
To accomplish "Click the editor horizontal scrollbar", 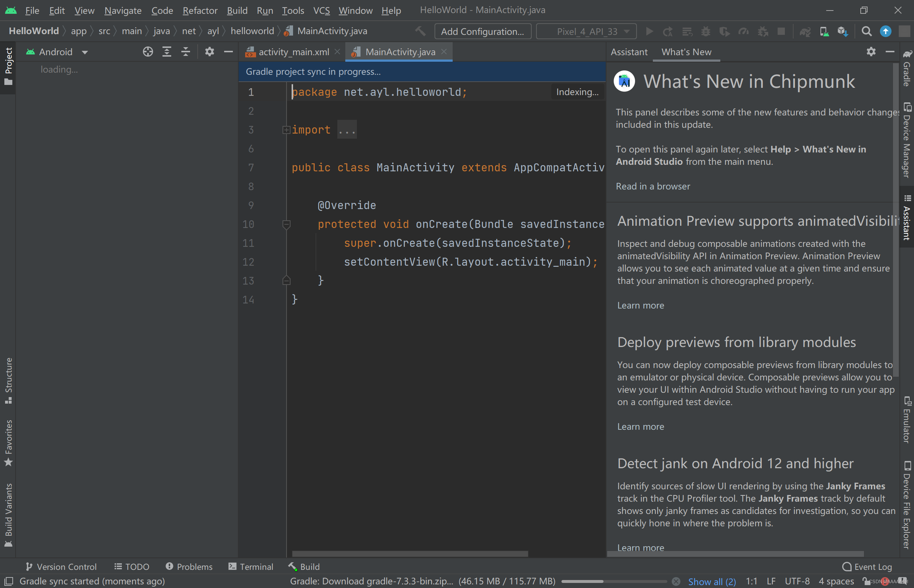I will tap(410, 553).
